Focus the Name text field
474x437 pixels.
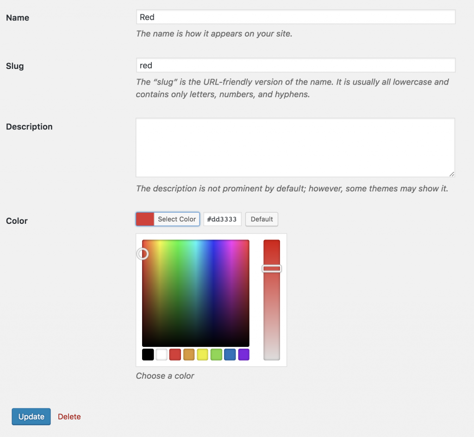(295, 17)
